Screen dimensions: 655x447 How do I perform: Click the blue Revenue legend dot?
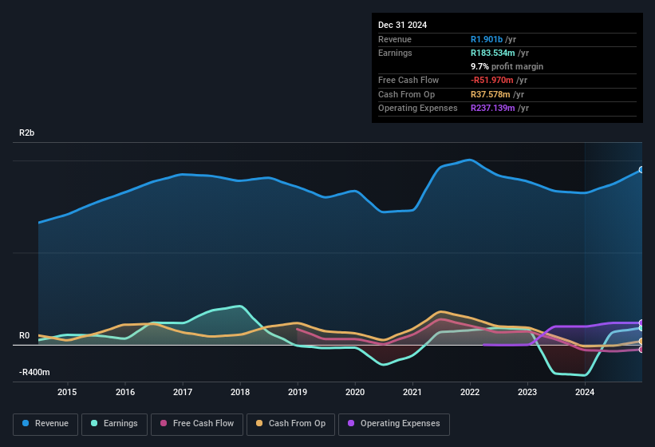26,423
